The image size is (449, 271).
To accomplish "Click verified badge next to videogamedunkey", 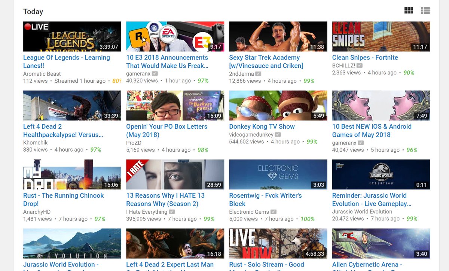I will pyautogui.click(x=278, y=134).
